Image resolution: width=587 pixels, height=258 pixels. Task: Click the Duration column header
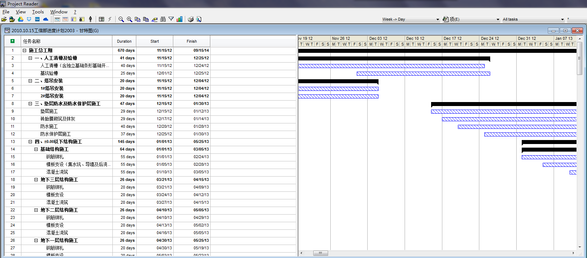coord(124,41)
